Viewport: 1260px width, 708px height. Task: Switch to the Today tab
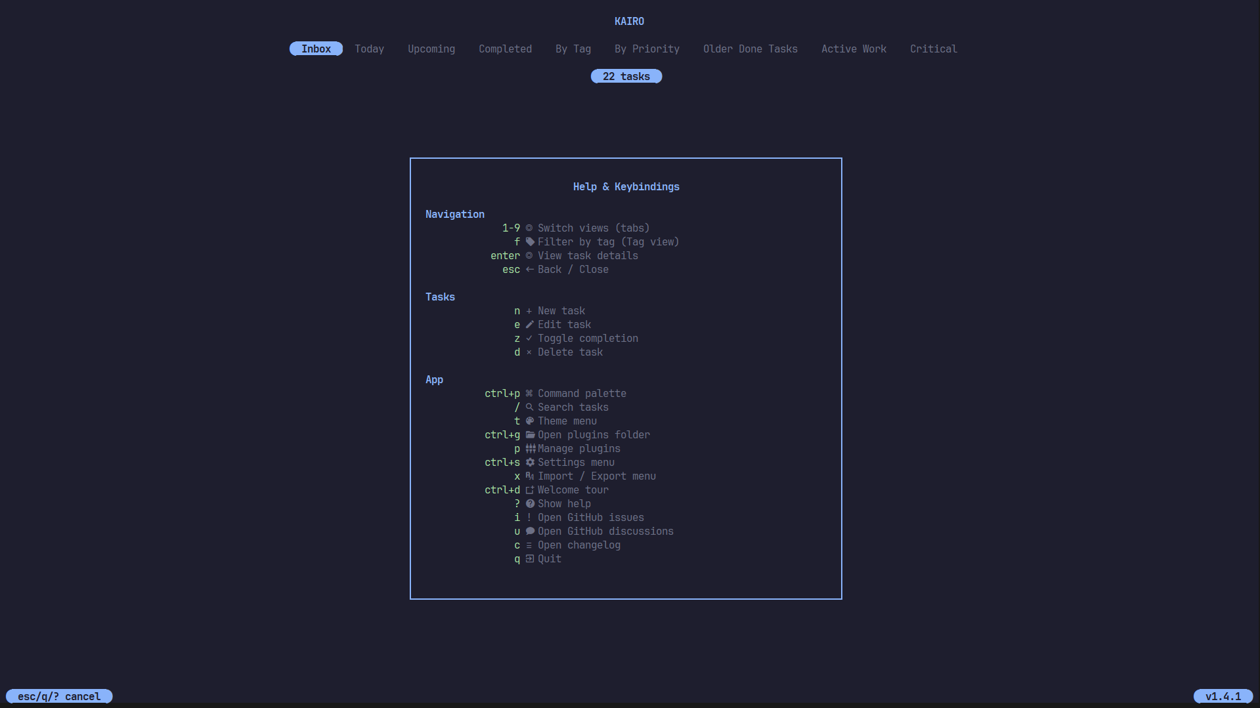tap(369, 49)
